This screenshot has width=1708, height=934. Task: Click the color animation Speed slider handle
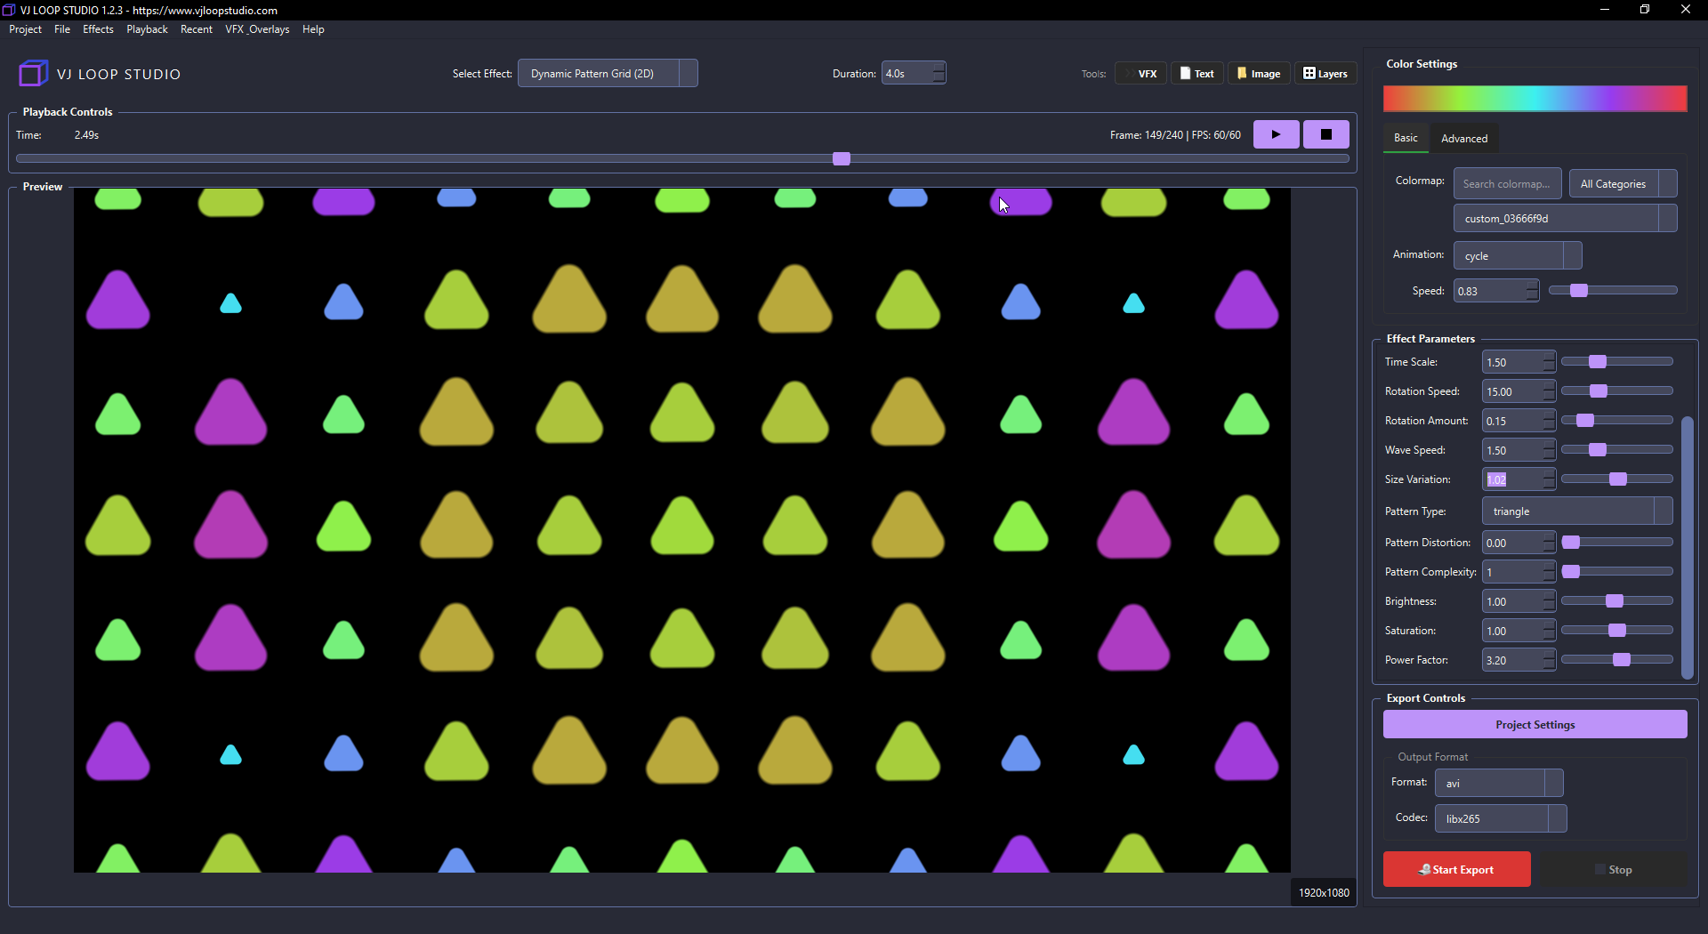tap(1579, 290)
